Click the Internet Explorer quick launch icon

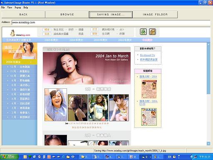tap(63, 157)
